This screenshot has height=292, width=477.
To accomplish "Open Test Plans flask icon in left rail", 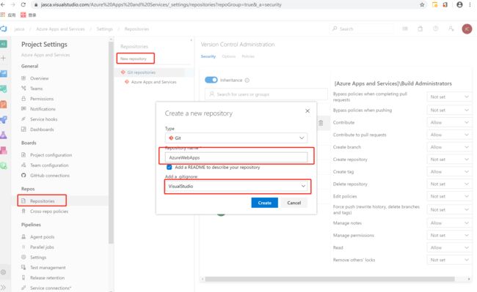I will pos(4,135).
